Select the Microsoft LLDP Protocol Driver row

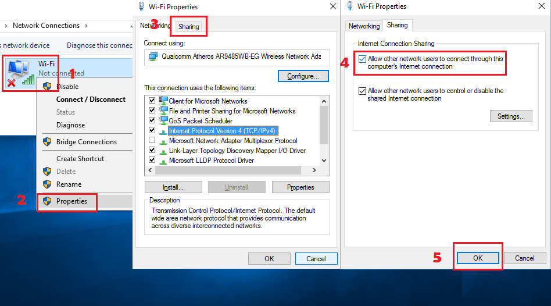coord(212,161)
